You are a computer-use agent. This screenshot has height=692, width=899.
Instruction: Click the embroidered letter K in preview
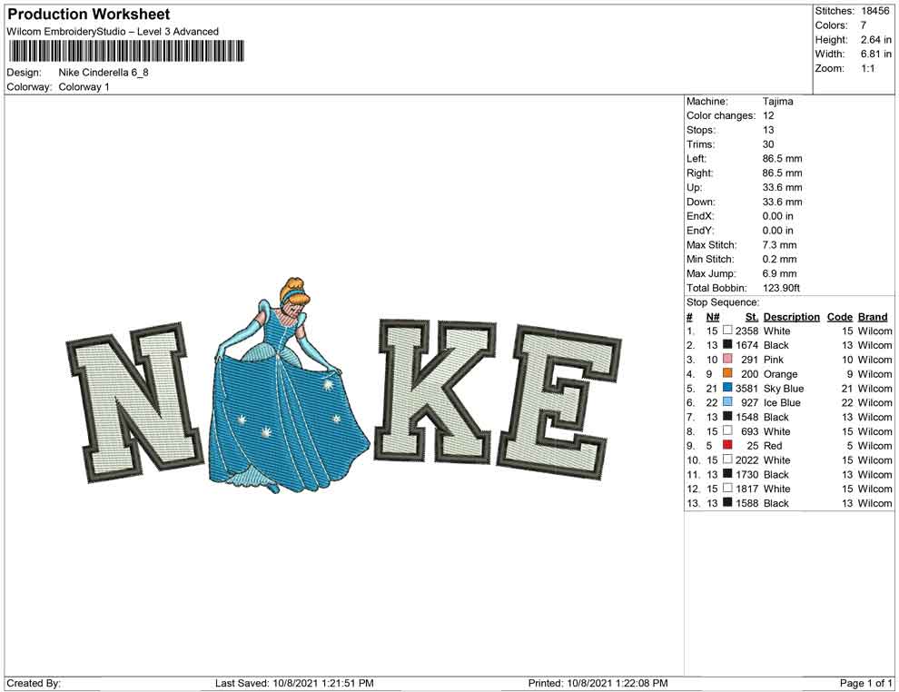[435, 391]
